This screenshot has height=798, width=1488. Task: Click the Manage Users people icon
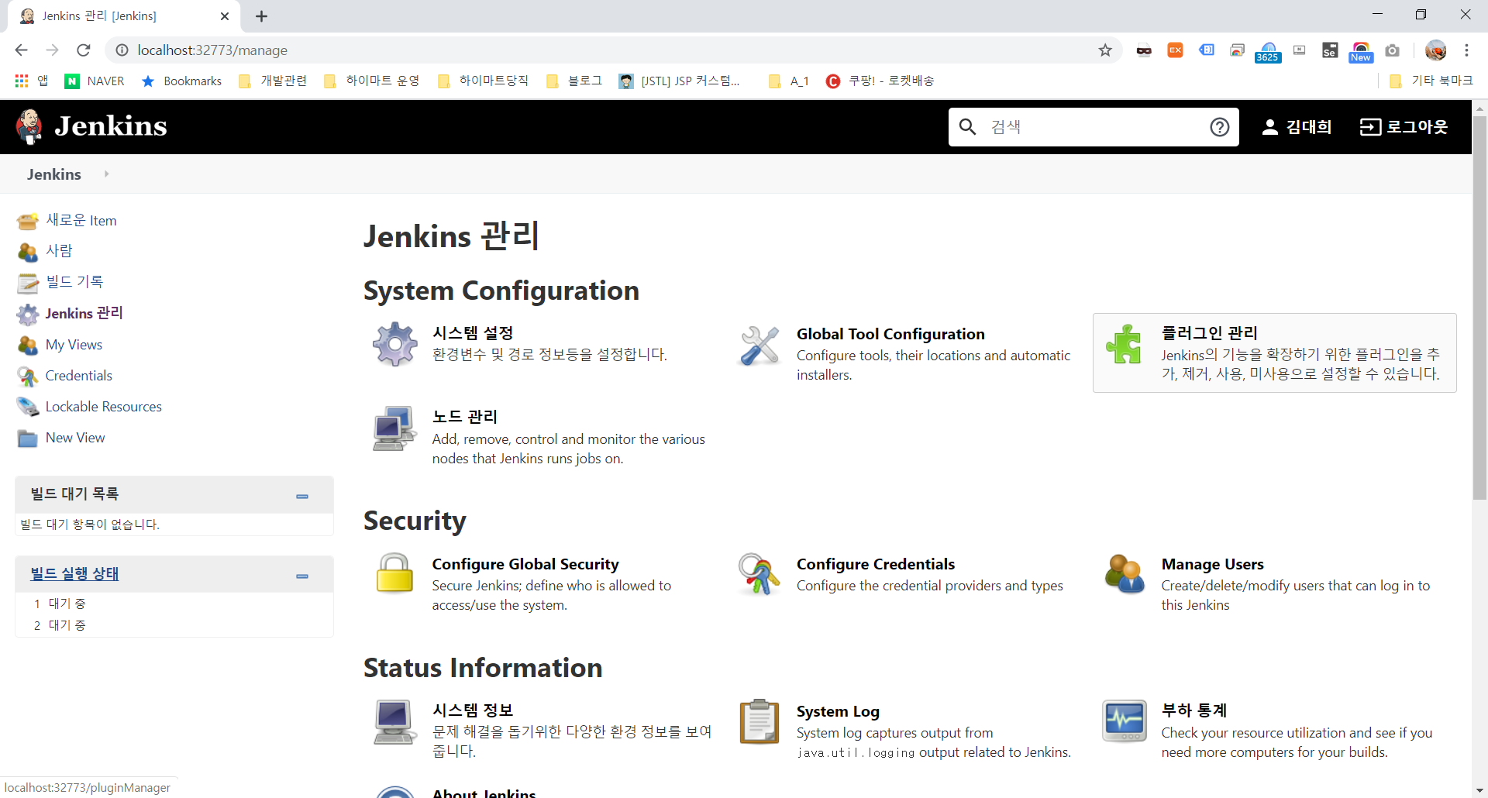pos(1124,573)
